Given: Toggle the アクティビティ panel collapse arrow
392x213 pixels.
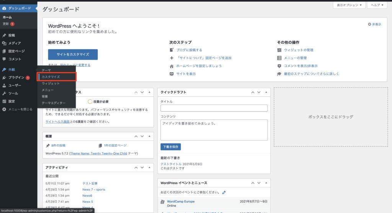Looking at the screenshot, I should (x=149, y=167).
